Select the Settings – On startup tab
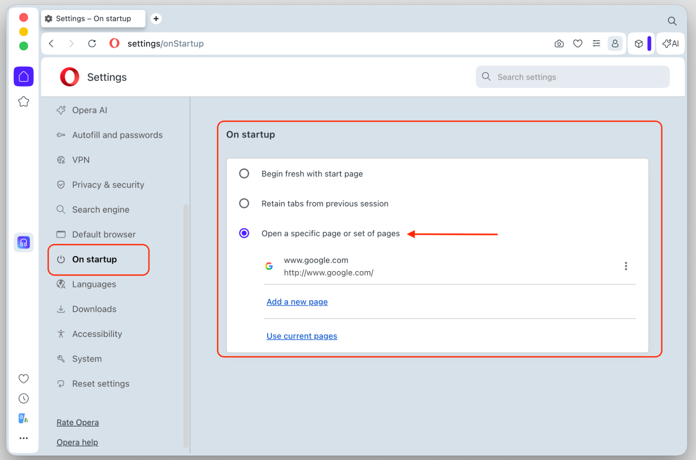The height and width of the screenshot is (460, 696). tap(93, 18)
